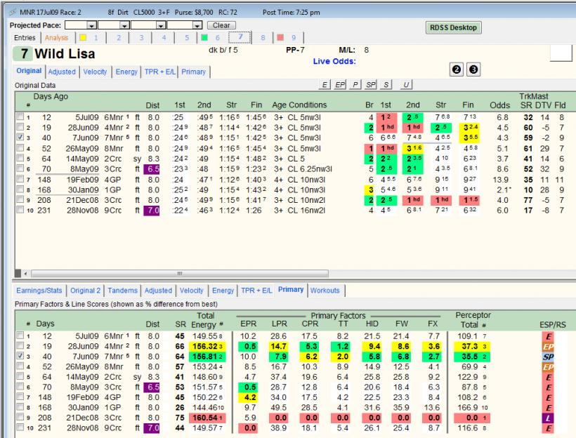This screenshot has width=576, height=438.
Task: Click the scroll-left arrow of the horizontal scrollbar
Action: tap(25, 274)
